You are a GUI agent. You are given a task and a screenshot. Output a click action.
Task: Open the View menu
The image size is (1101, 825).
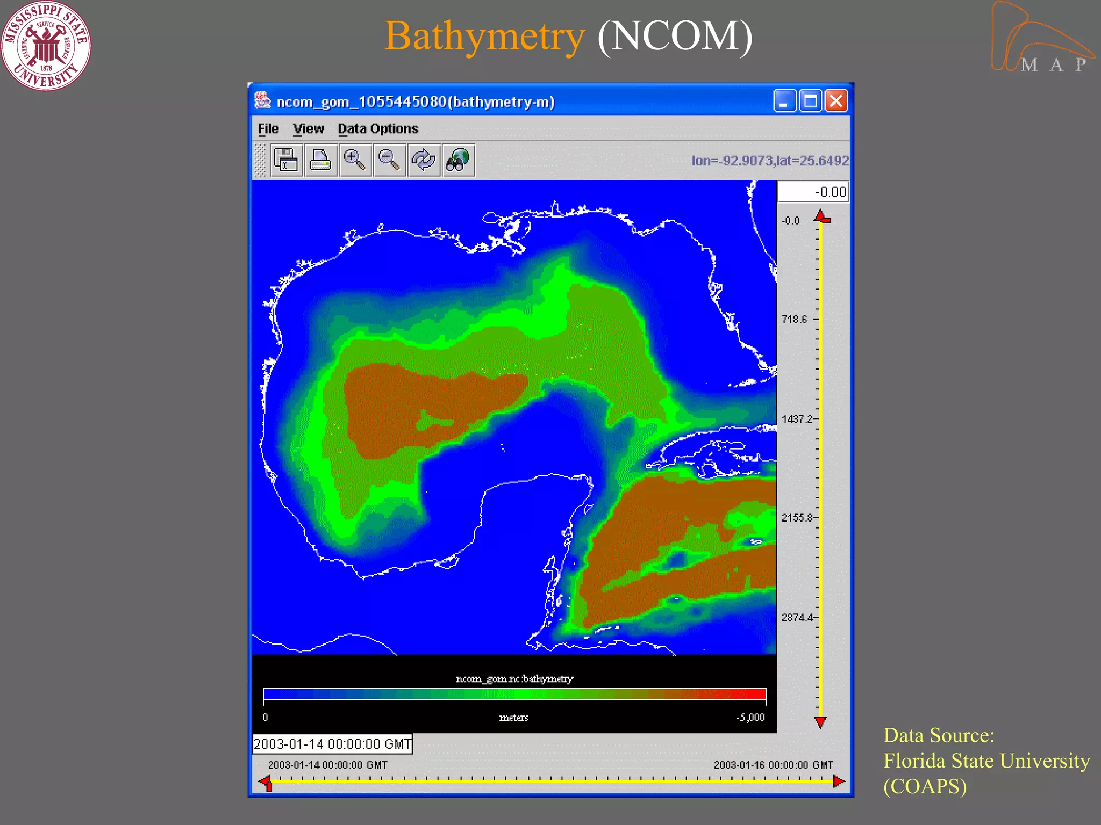click(309, 129)
